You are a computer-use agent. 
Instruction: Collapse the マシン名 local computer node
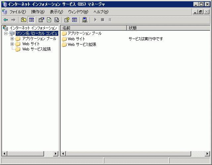click(x=6, y=33)
